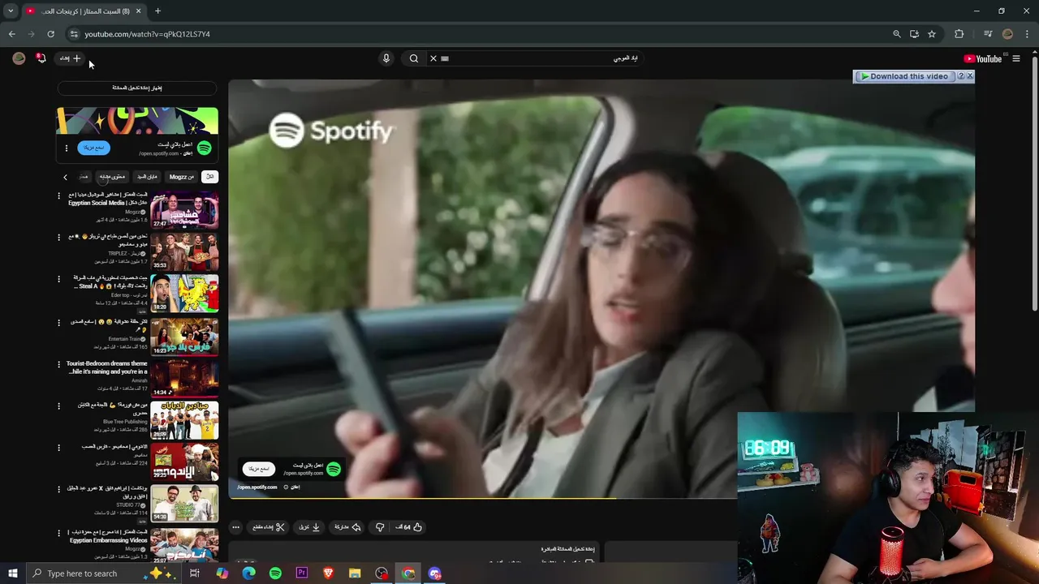Open options menu for STUDIO 77 video
This screenshot has width=1039, height=584.
tap(58, 489)
